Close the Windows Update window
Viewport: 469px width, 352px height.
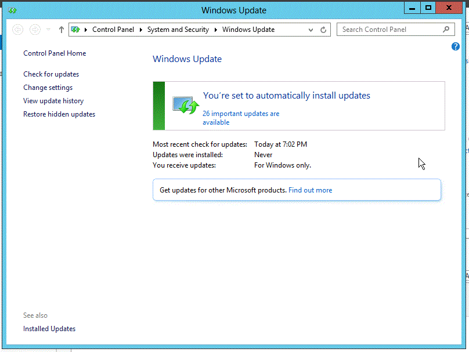click(x=449, y=8)
